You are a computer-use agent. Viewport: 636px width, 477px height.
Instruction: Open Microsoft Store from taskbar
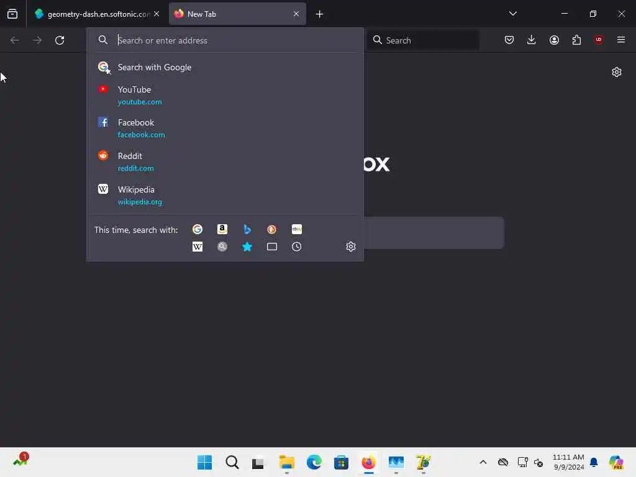[341, 462]
